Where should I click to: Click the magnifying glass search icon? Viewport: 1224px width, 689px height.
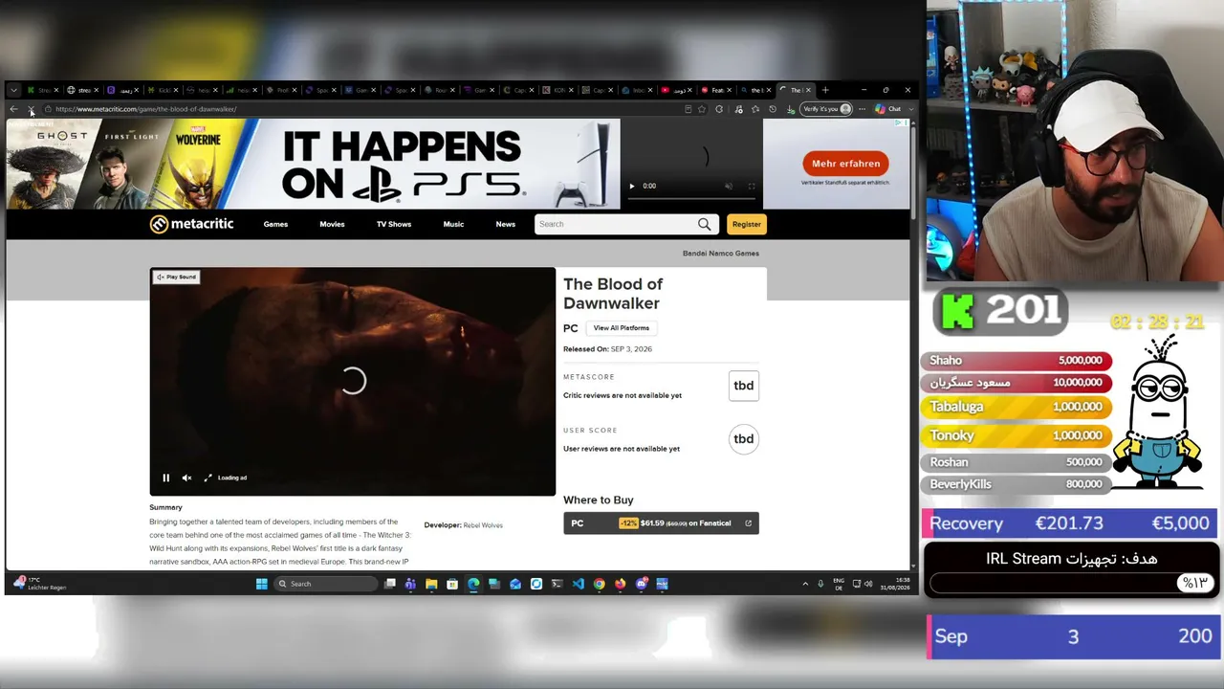pyautogui.click(x=705, y=224)
